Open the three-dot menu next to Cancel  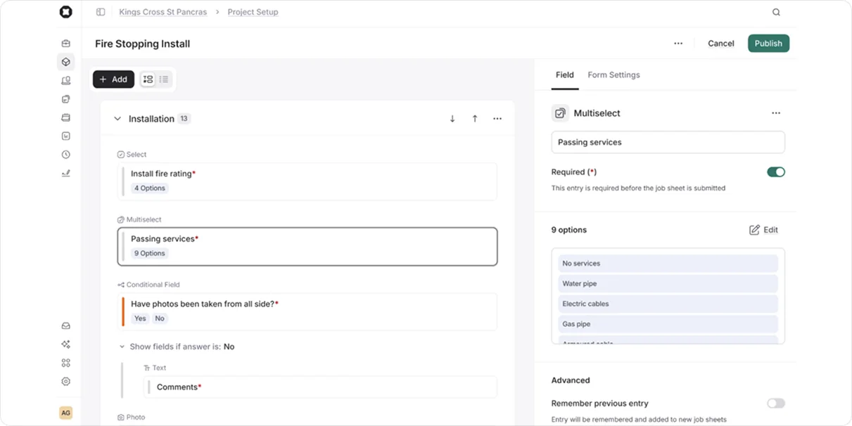tap(678, 44)
